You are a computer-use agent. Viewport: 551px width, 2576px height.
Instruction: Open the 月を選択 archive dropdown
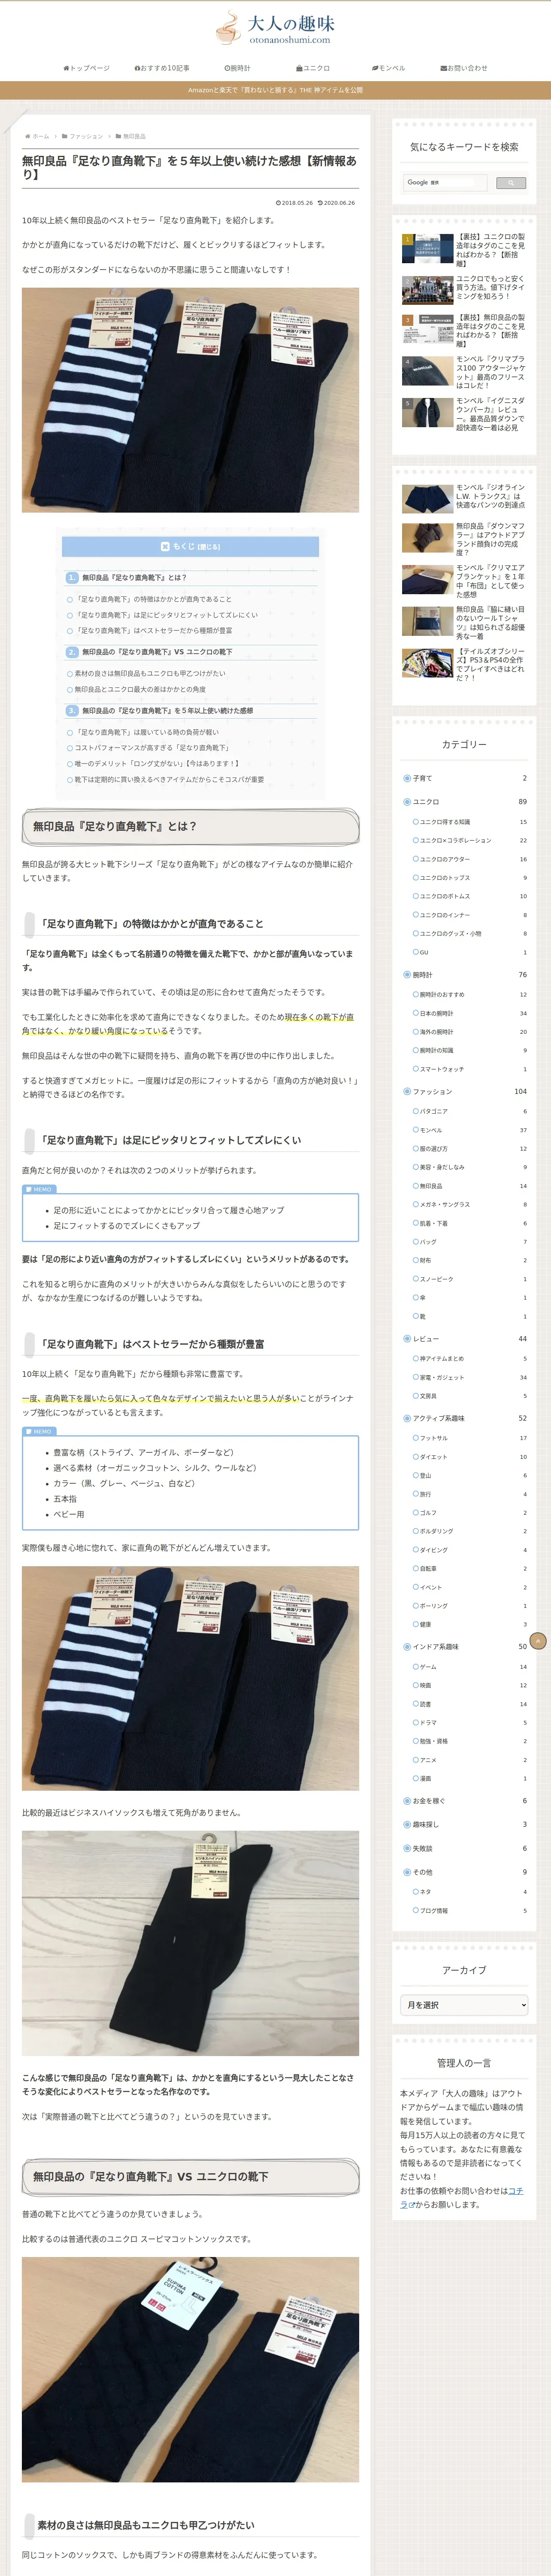point(464,2005)
